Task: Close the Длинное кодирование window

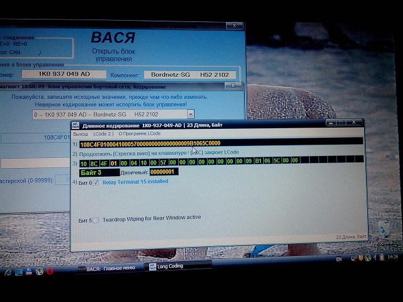Action: 354,122
